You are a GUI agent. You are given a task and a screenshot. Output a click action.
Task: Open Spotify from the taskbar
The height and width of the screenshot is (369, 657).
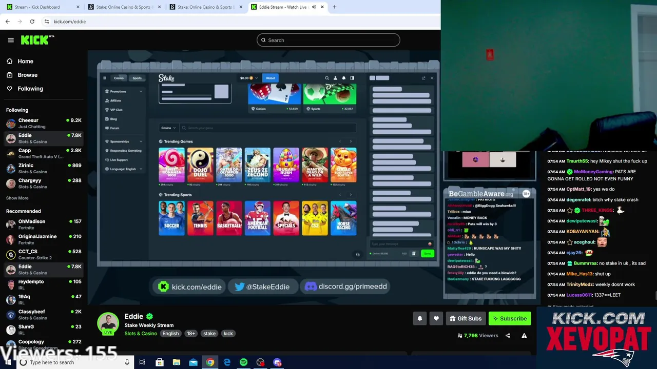click(x=243, y=362)
